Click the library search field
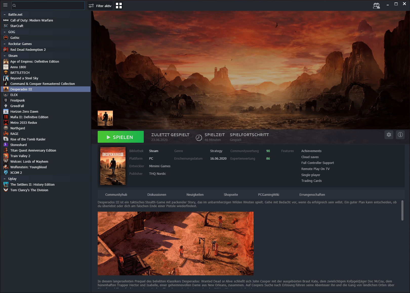Viewport: 410px width, 293px height. point(48,6)
